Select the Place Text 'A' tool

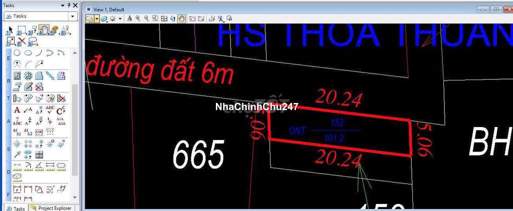tap(17, 110)
